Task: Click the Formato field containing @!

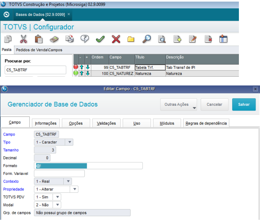Action: click(88, 166)
